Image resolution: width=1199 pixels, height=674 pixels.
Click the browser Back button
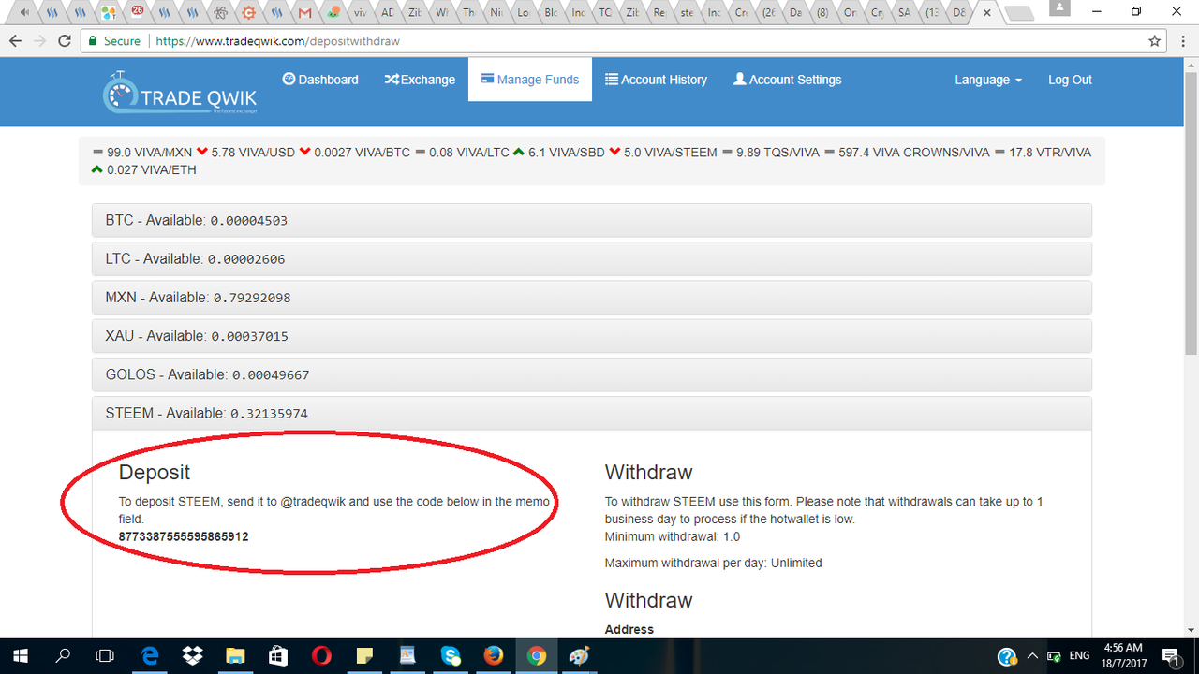tap(15, 41)
